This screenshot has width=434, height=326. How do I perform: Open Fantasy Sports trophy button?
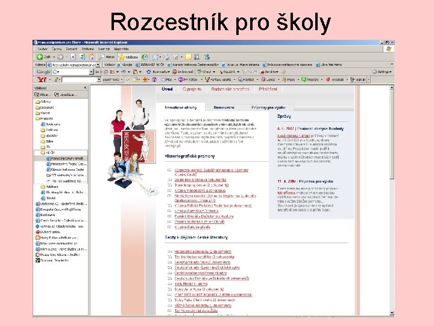(x=219, y=80)
